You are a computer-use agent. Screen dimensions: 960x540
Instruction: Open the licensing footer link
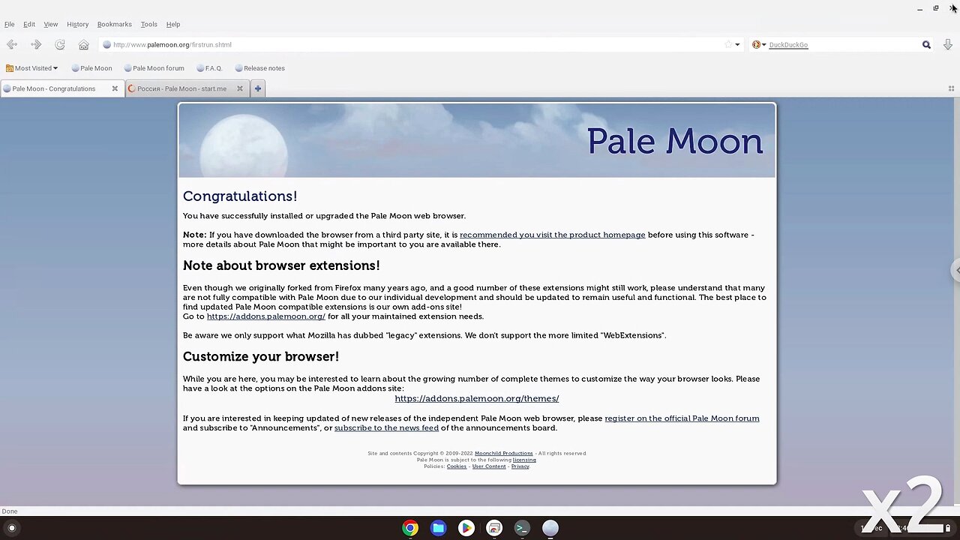pyautogui.click(x=524, y=460)
